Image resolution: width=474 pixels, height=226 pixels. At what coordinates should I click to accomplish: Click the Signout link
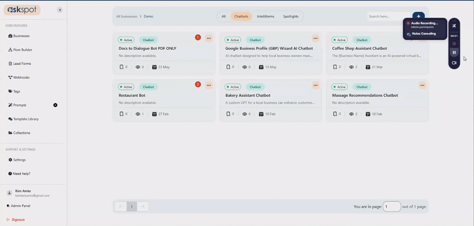tap(16, 220)
